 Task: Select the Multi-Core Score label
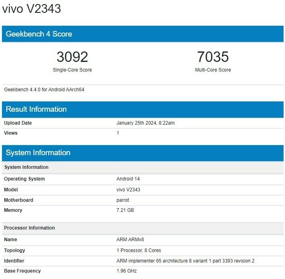click(213, 70)
